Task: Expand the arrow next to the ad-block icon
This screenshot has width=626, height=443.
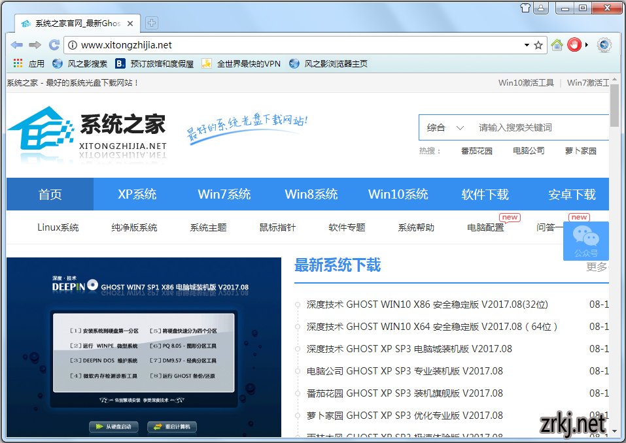Action: (x=587, y=45)
